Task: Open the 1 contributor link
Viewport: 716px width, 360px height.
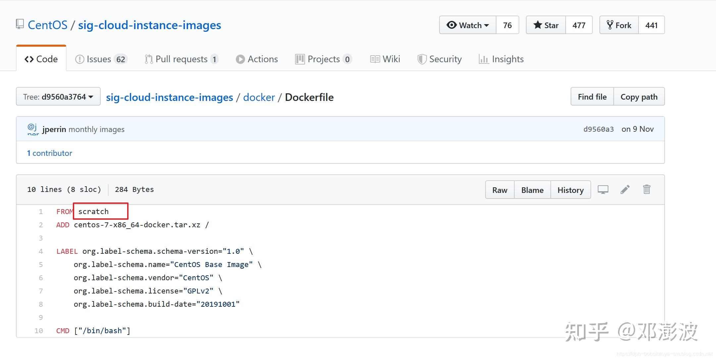Action: tap(50, 153)
